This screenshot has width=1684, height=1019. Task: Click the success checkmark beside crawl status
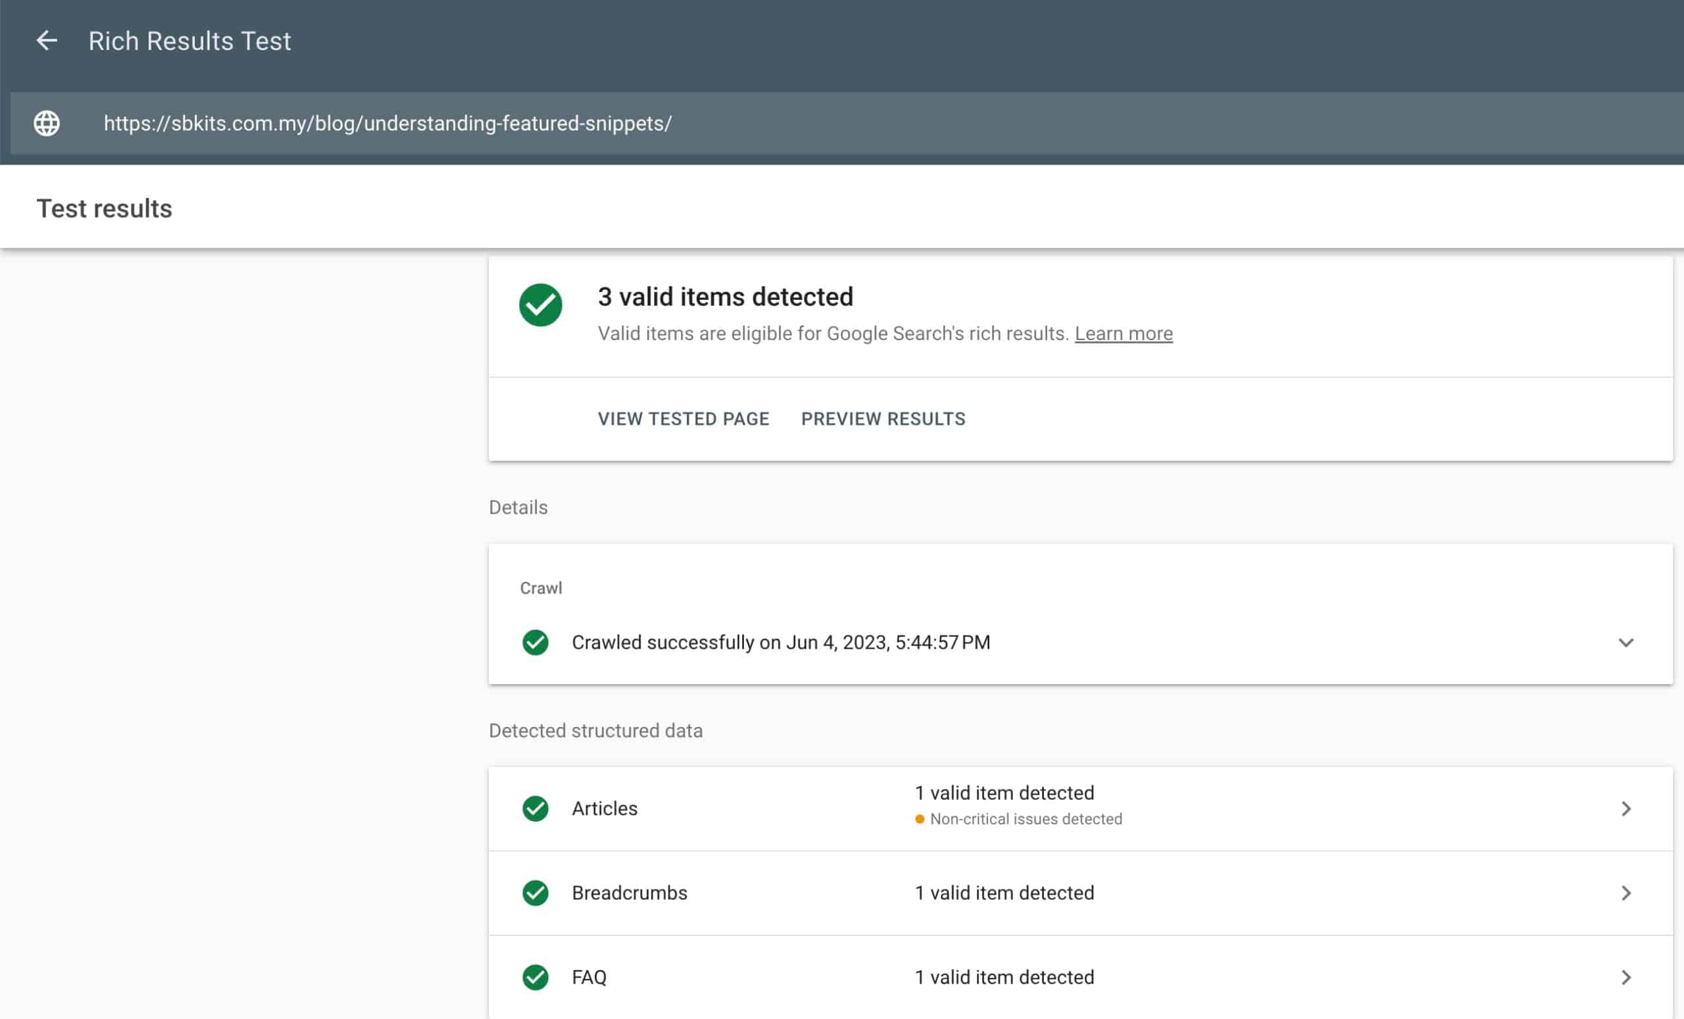point(535,642)
